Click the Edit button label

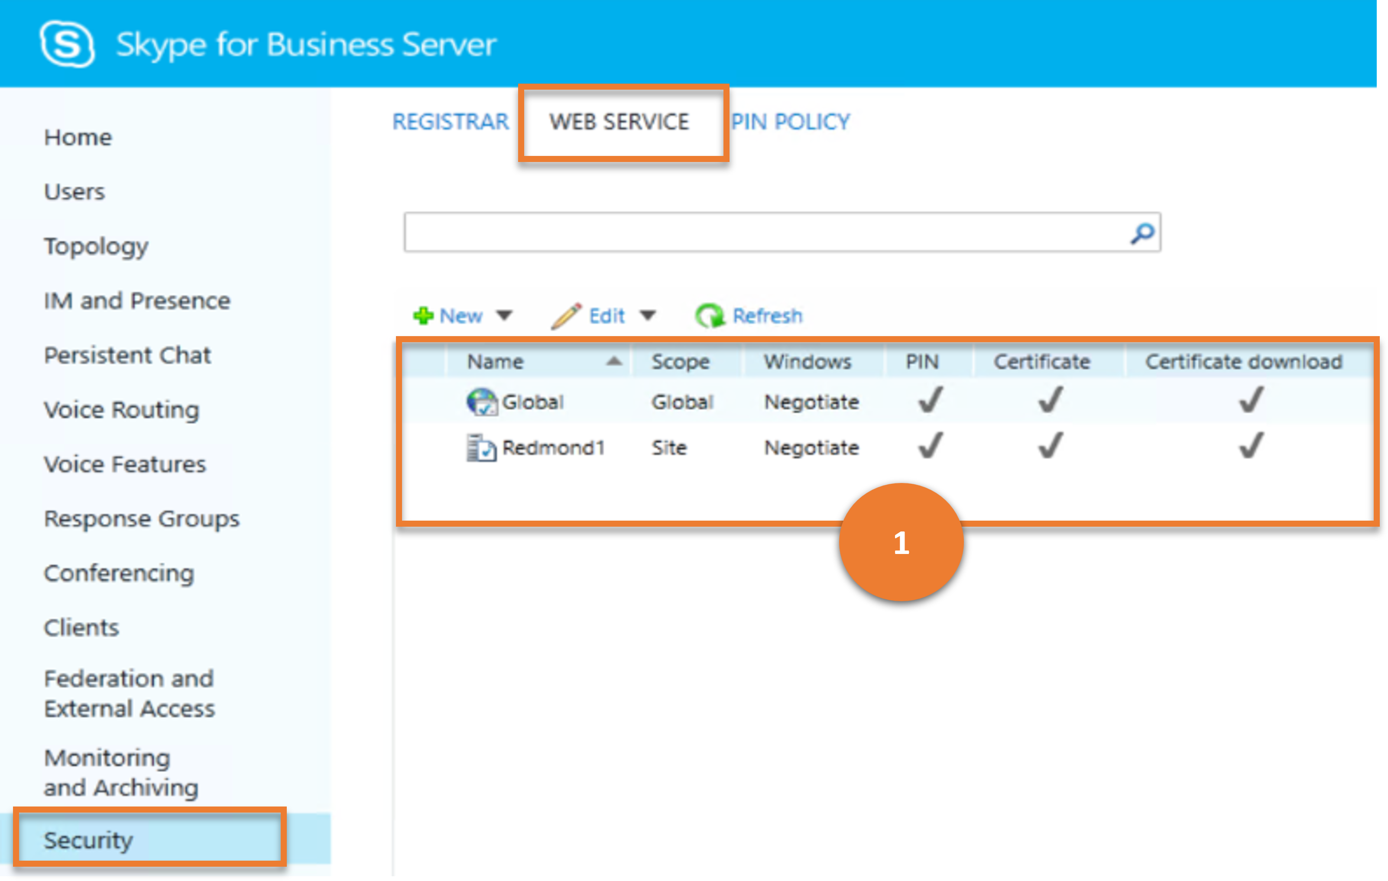coord(607,316)
